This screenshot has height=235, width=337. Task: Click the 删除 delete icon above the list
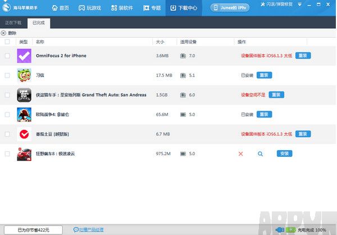4,33
